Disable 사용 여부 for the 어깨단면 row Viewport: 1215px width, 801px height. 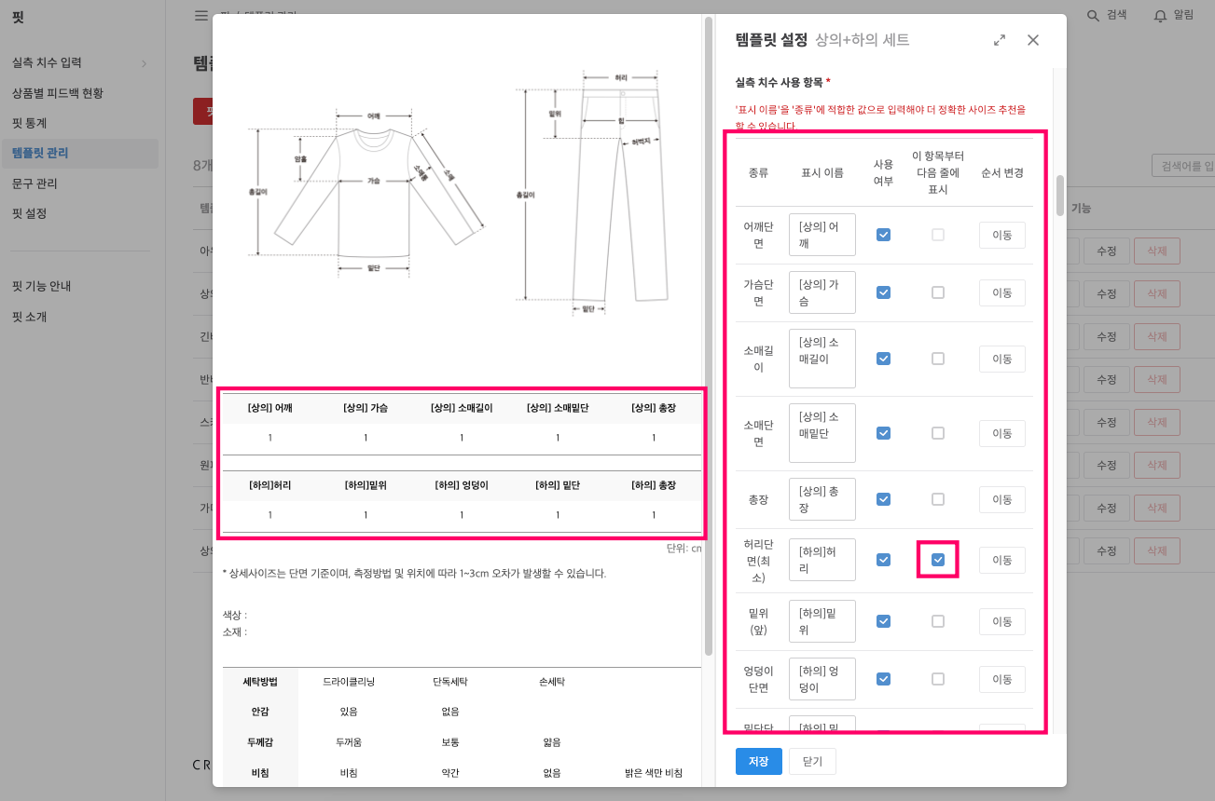tap(882, 235)
